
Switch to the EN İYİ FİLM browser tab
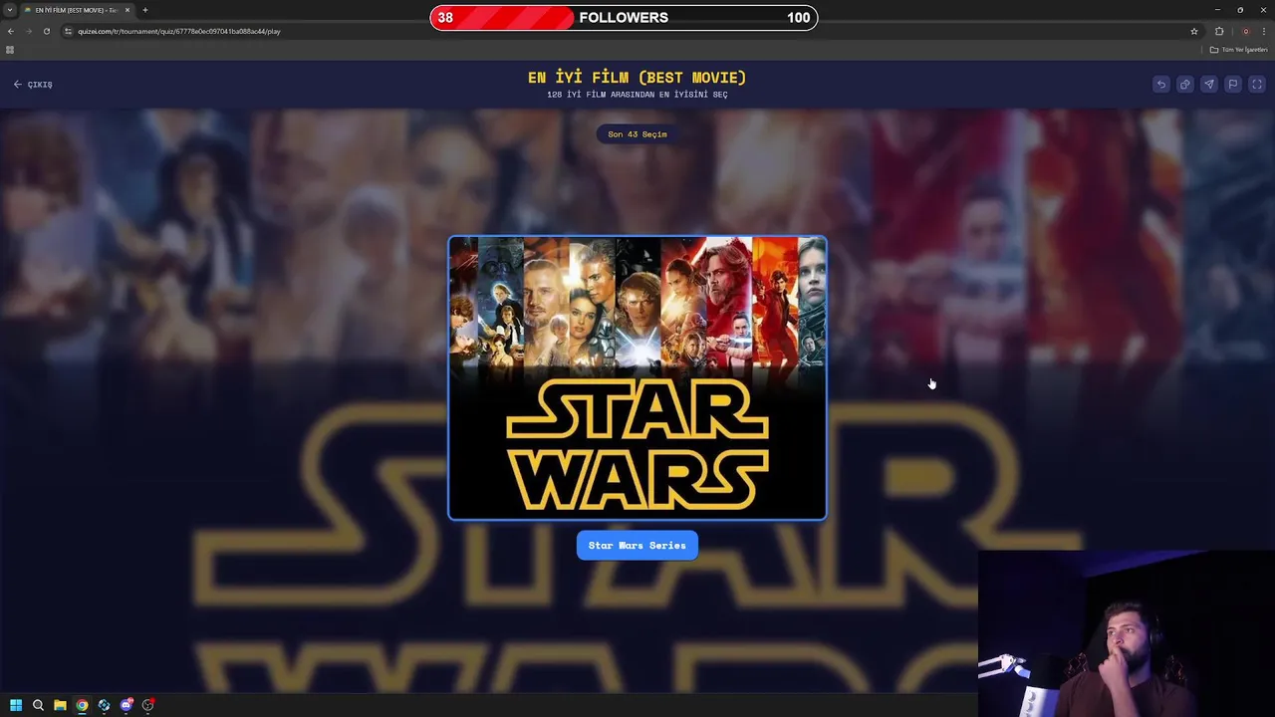click(78, 10)
